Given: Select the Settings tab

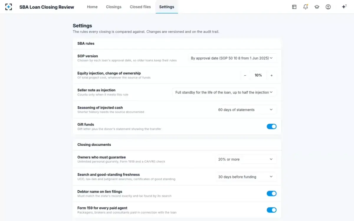Looking at the screenshot, I should pos(167,7).
